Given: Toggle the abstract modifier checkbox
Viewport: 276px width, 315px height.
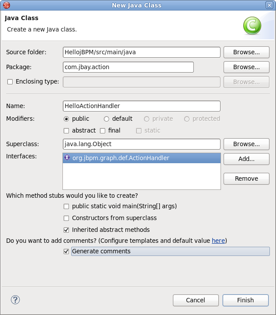Looking at the screenshot, I should click(66, 131).
